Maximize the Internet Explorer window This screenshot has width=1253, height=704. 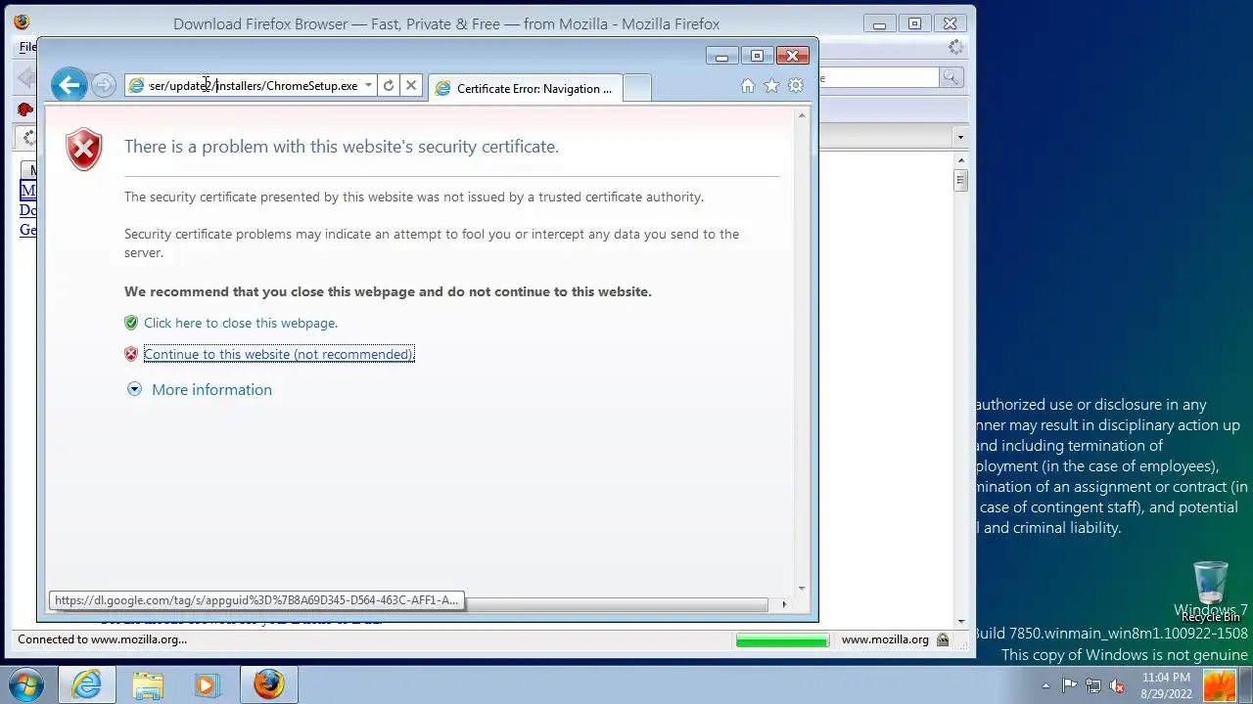click(x=757, y=56)
